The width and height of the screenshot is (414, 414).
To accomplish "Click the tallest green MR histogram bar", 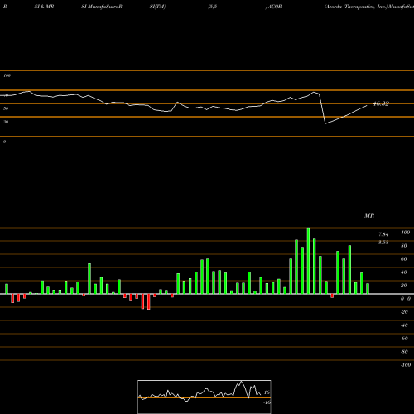I will click(308, 261).
